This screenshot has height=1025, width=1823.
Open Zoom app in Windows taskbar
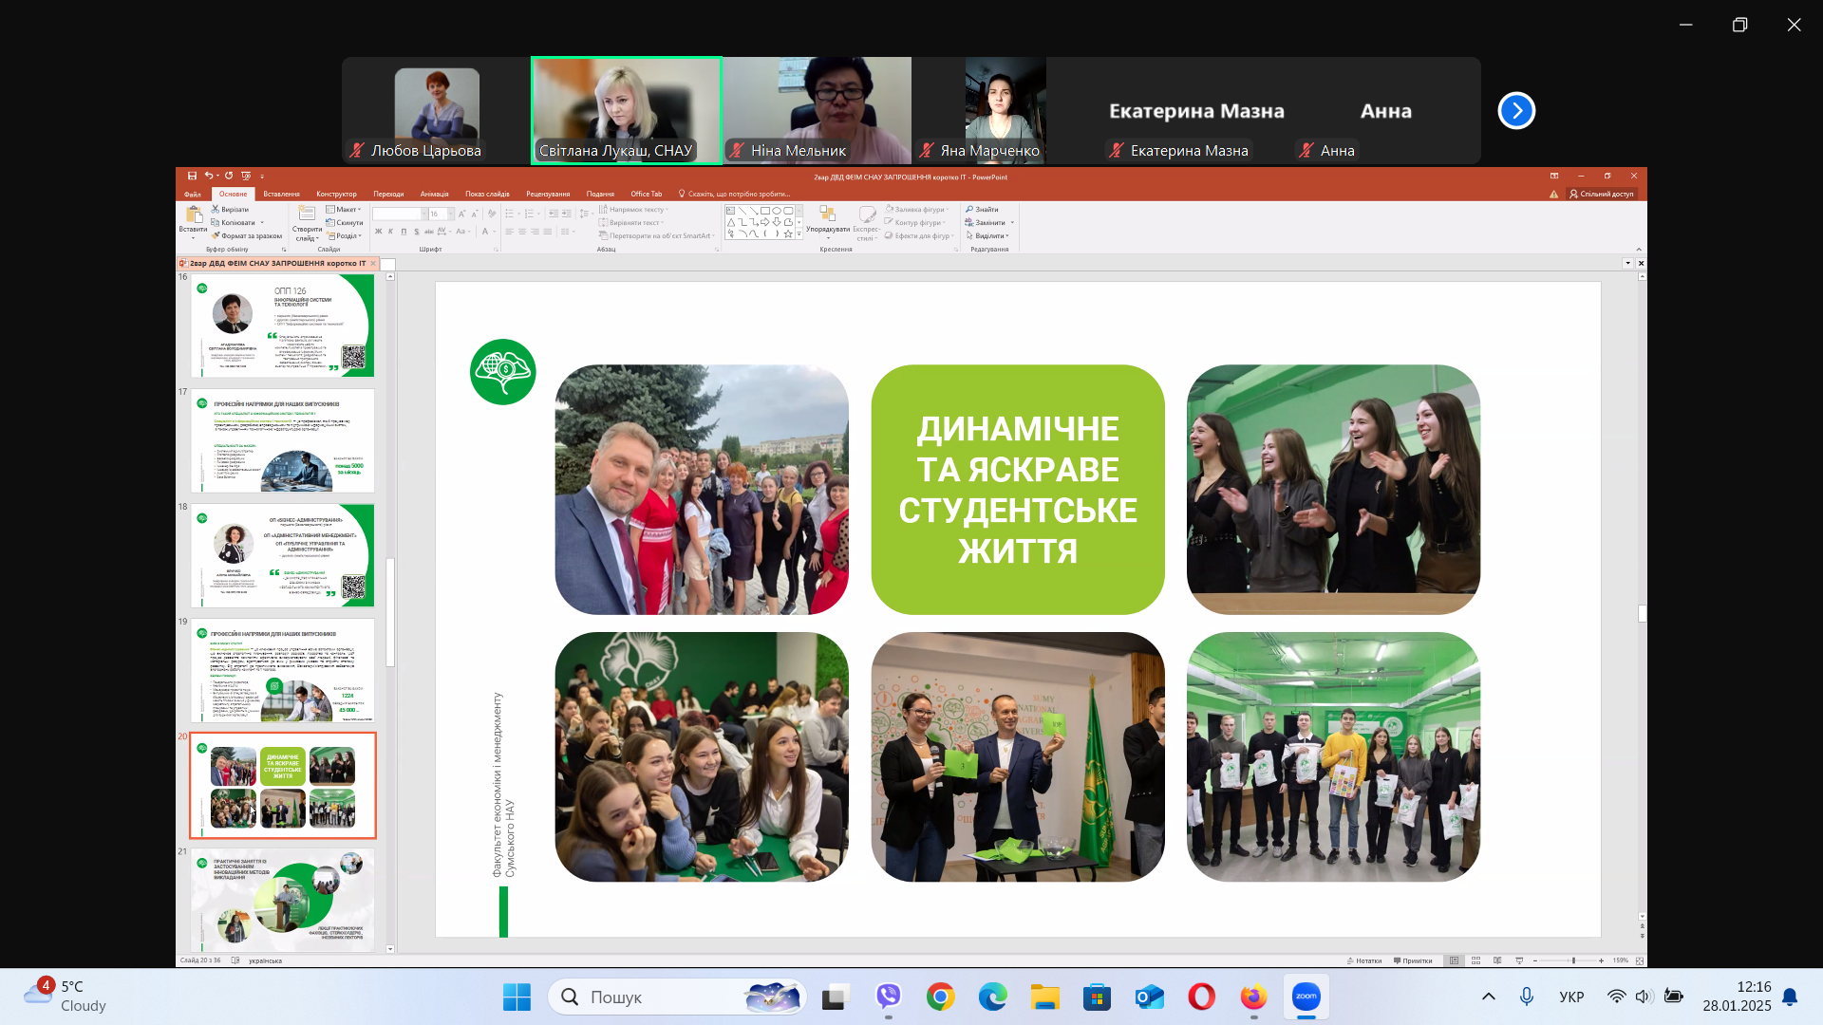(x=1306, y=997)
